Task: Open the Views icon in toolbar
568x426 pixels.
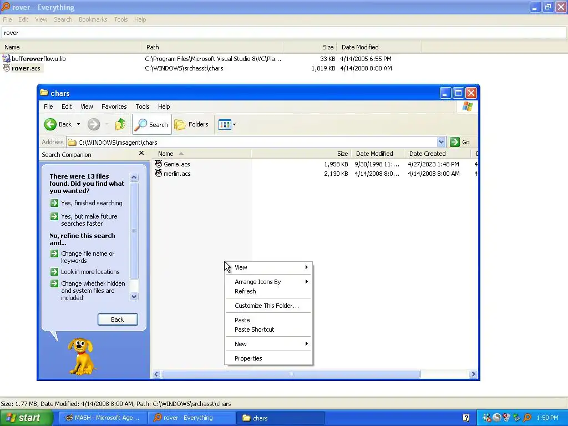Action: click(225, 124)
